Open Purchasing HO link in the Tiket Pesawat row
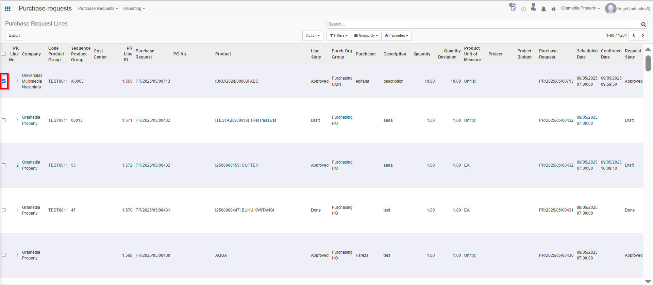Image resolution: width=653 pixels, height=285 pixels. coord(342,120)
